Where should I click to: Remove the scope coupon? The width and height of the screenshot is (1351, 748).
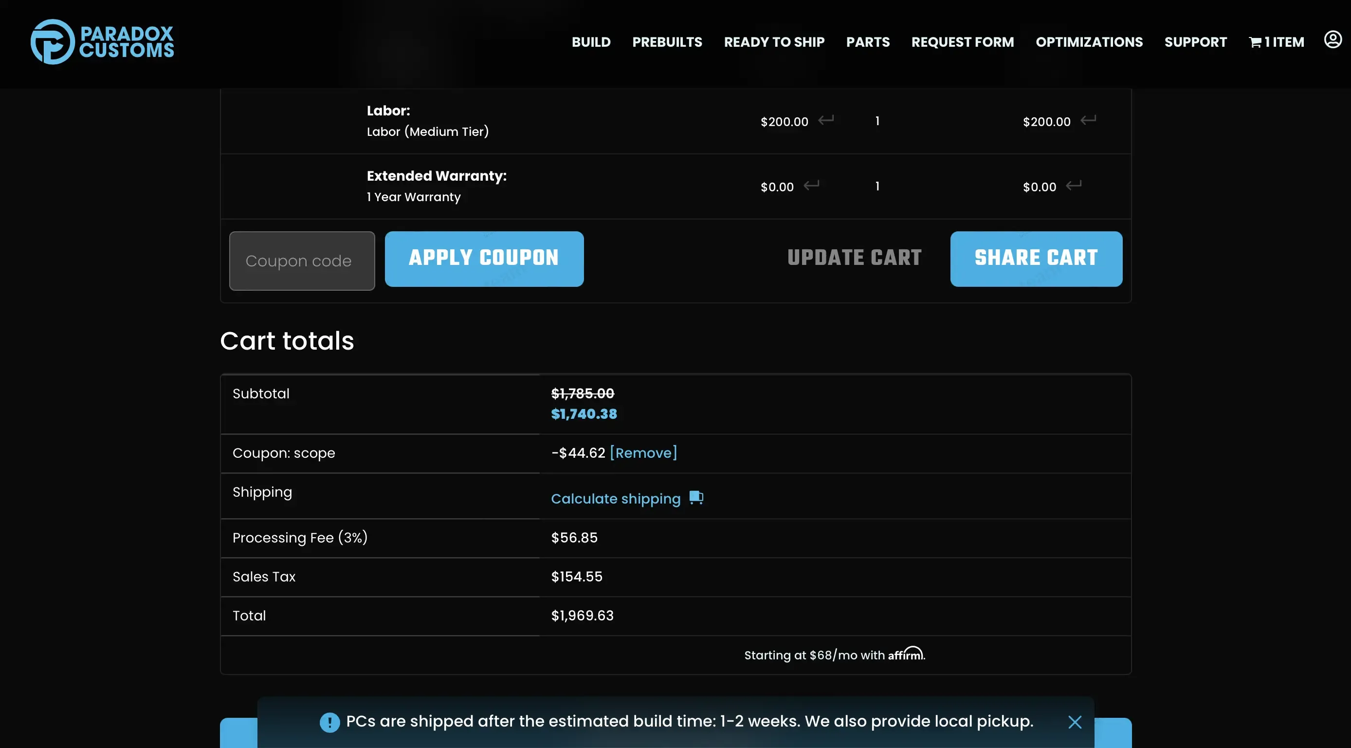(x=643, y=452)
